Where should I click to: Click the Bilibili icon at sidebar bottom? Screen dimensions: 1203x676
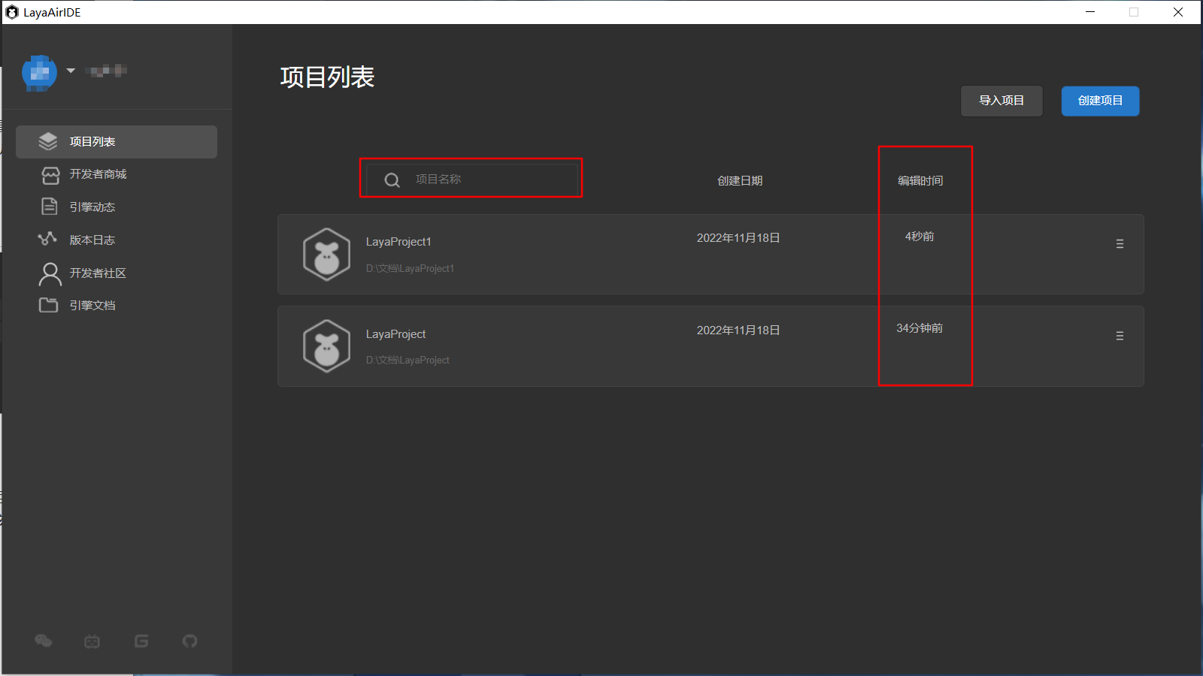click(92, 641)
